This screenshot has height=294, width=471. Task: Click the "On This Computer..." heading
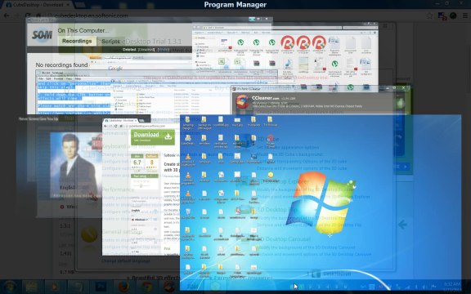point(83,30)
